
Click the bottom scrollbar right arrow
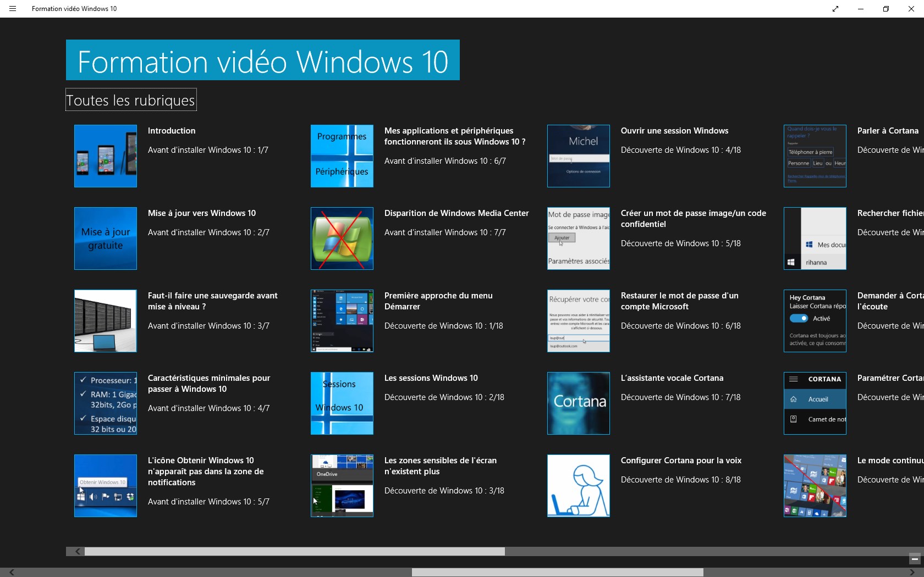click(x=912, y=573)
